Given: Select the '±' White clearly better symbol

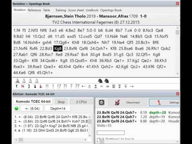Looking at the screenshot, I should (x=90, y=86).
